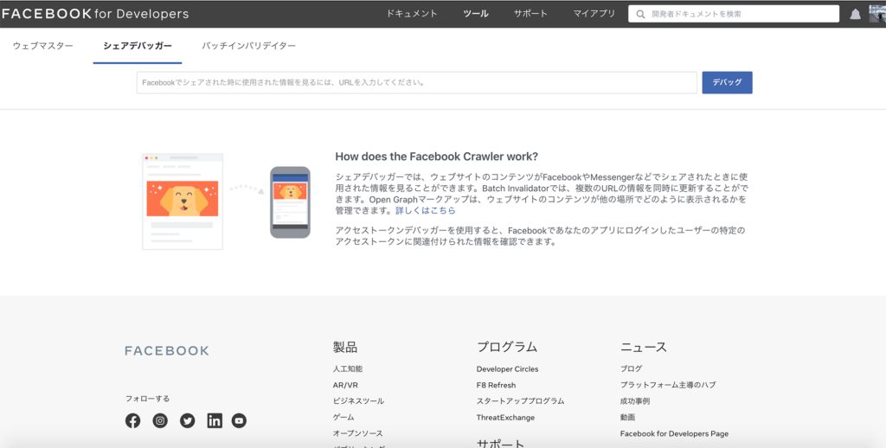Open the ゲーム footer link
The image size is (886, 448).
tap(343, 417)
